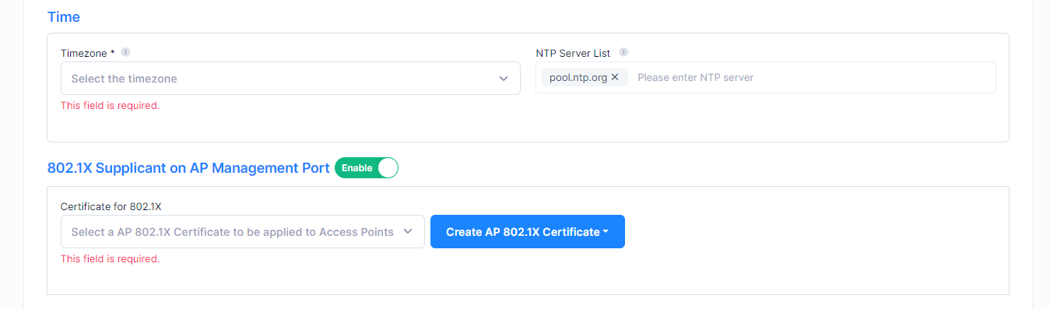Image resolution: width=1050 pixels, height=309 pixels.
Task: Click the required error under Certificate dropdown
Action: click(x=110, y=258)
